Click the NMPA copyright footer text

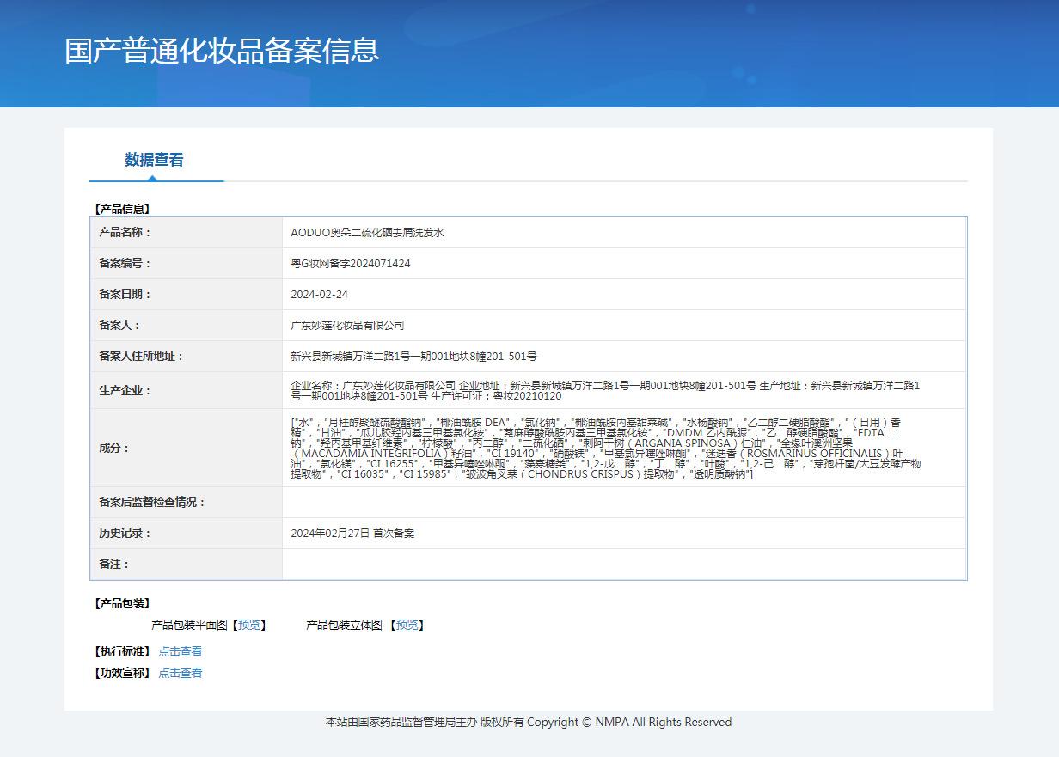coord(529,723)
